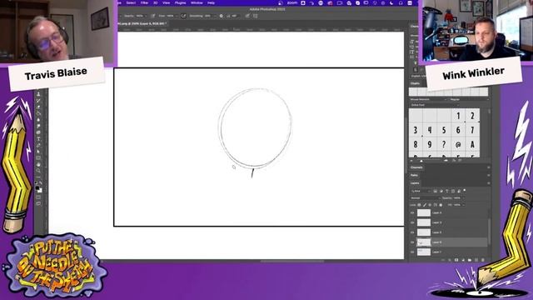The width and height of the screenshot is (533, 300).
Task: Select the History Brush tool
Action: click(x=38, y=101)
